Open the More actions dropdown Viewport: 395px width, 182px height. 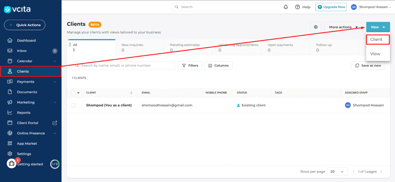click(343, 27)
